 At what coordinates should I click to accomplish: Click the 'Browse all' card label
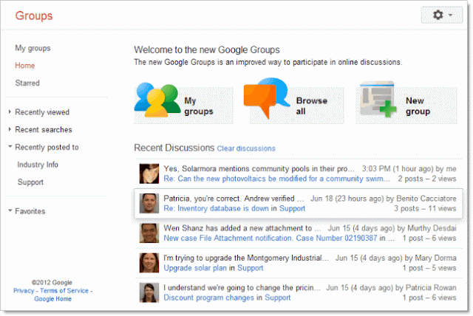click(x=312, y=106)
